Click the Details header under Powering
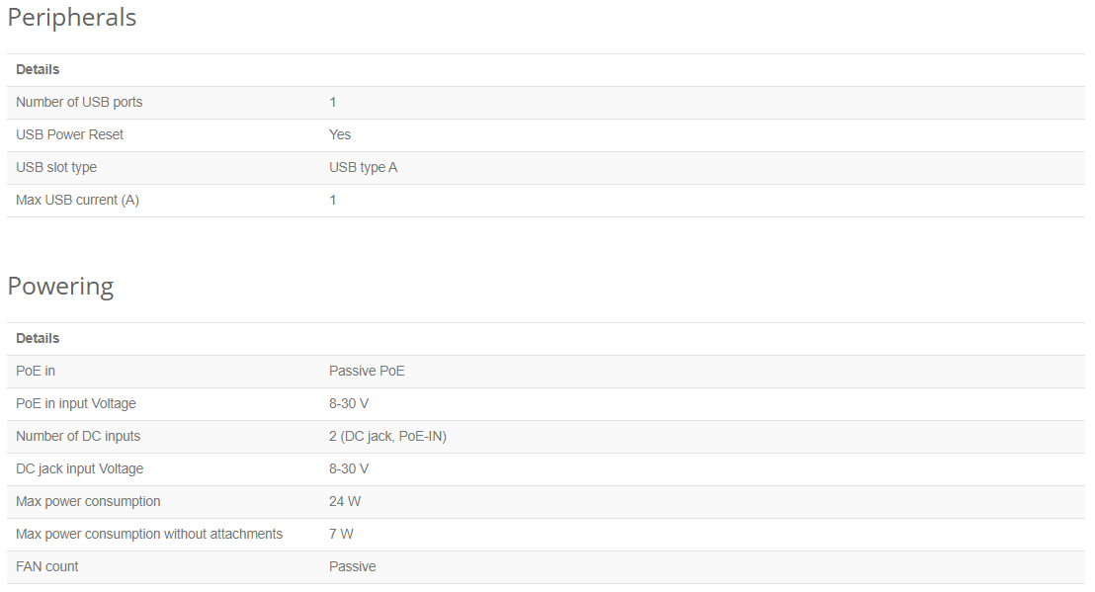This screenshot has width=1095, height=592. (38, 339)
